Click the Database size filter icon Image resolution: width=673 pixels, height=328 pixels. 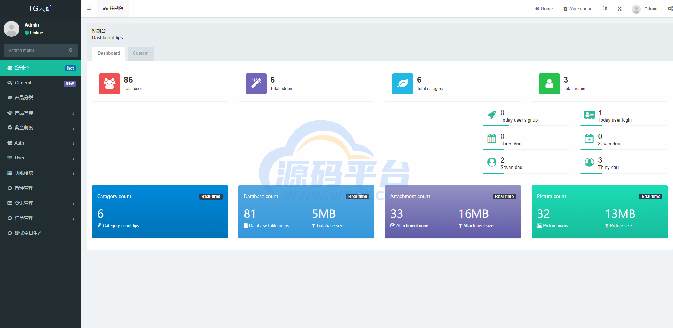(314, 225)
